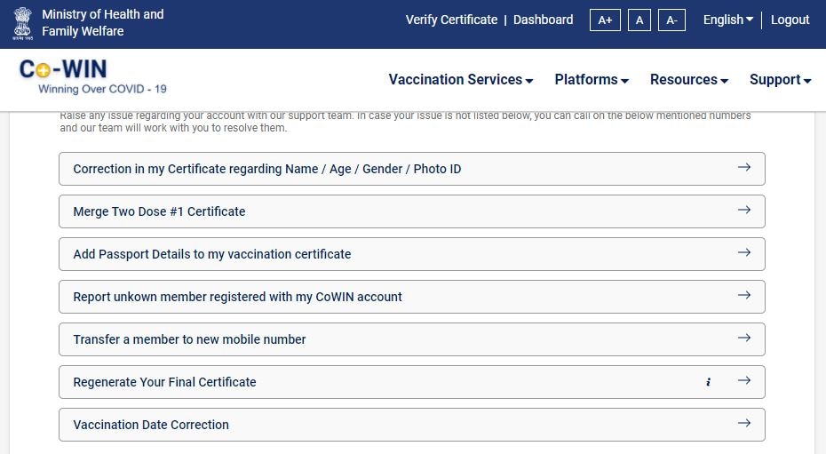Open the Support dropdown menu
826x454 pixels.
pyautogui.click(x=780, y=80)
